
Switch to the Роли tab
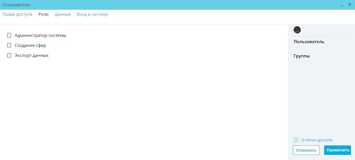(43, 14)
